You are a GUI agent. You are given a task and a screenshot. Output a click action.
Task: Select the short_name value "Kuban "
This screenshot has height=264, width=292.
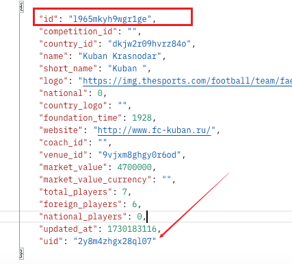127,69
